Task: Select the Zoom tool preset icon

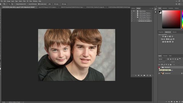Action: (4, 4)
